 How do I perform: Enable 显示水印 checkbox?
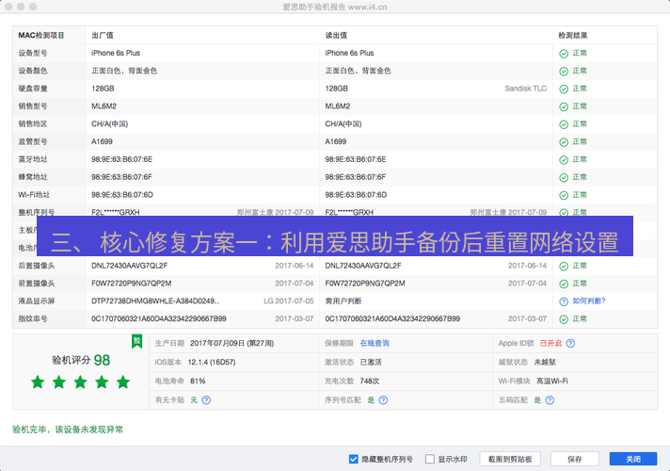pos(430,459)
